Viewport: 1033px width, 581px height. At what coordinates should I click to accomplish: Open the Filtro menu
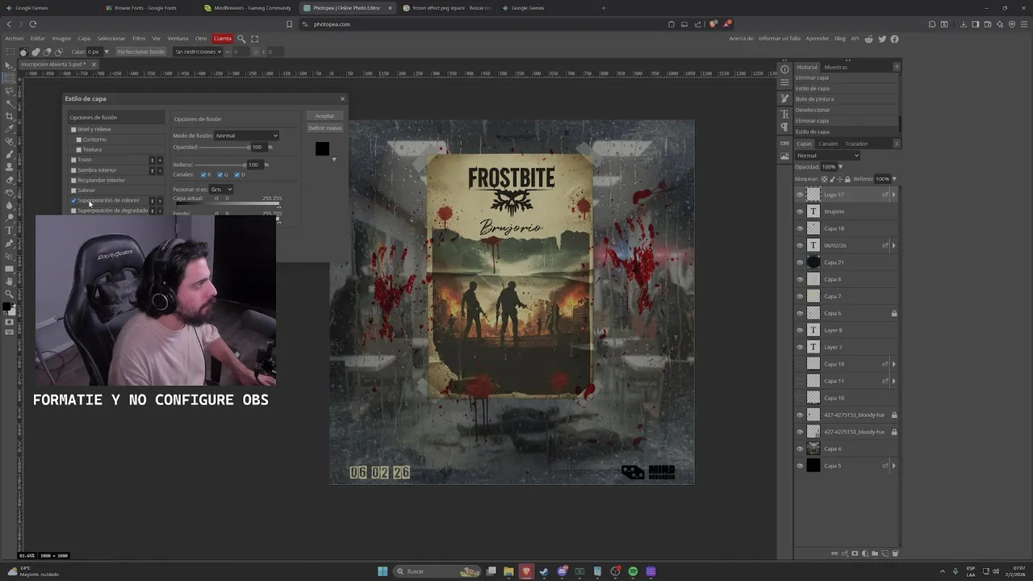[x=139, y=39]
